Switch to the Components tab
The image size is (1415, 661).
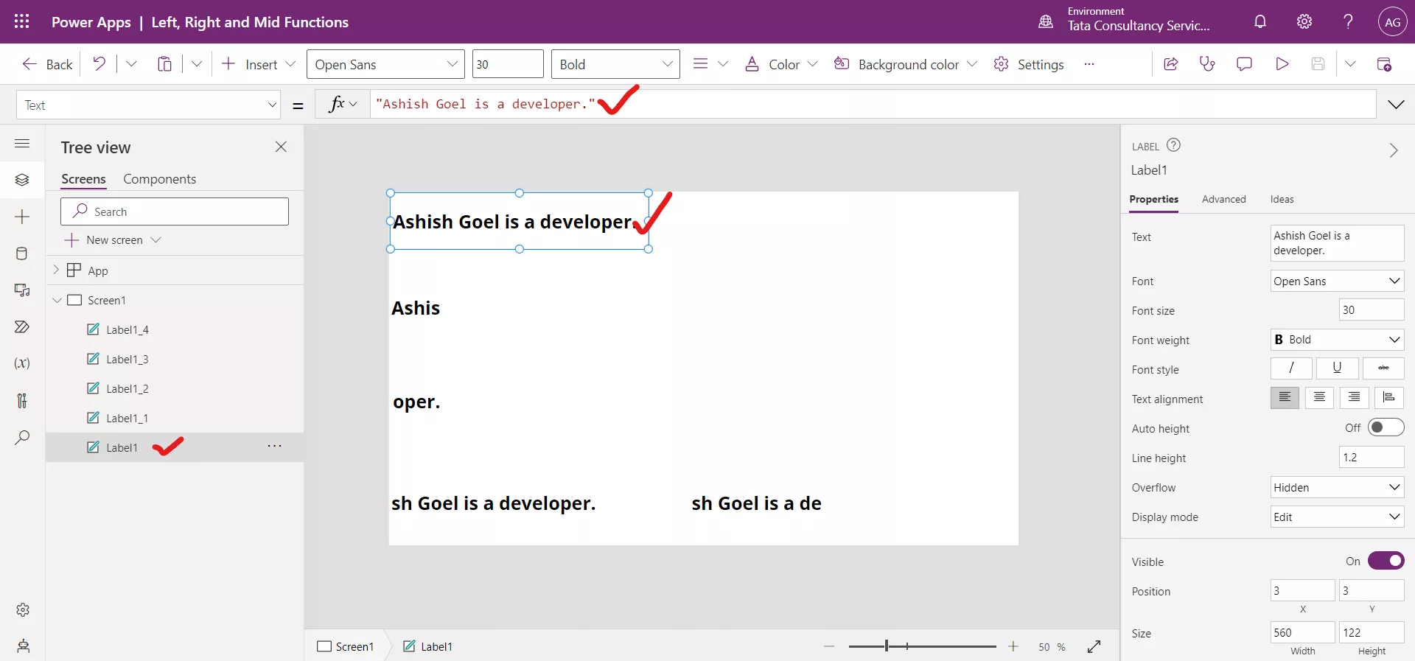coord(159,179)
